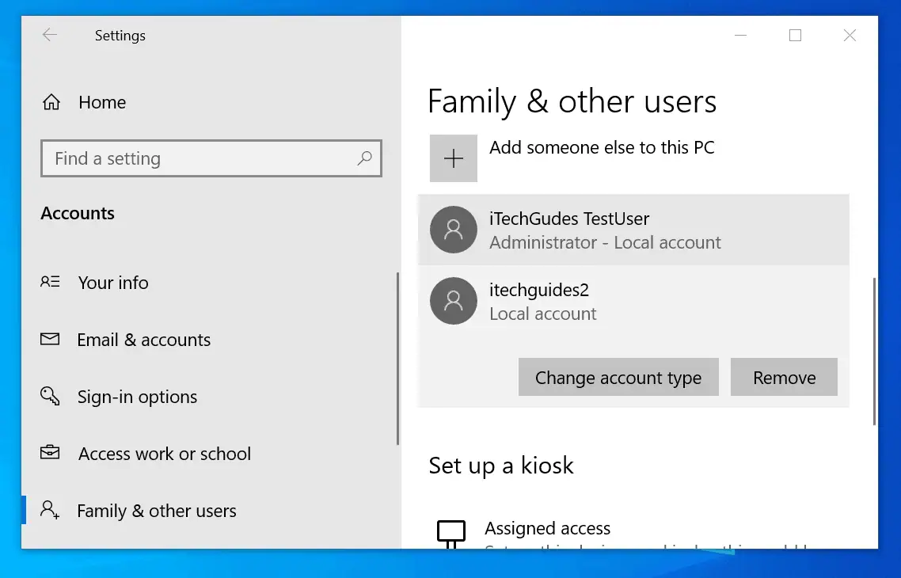This screenshot has width=901, height=578.
Task: Select the Assigned access option
Action: [548, 528]
